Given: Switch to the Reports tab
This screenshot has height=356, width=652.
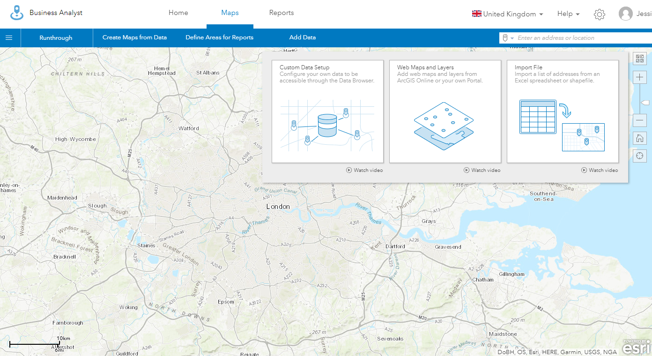Looking at the screenshot, I should coord(282,13).
